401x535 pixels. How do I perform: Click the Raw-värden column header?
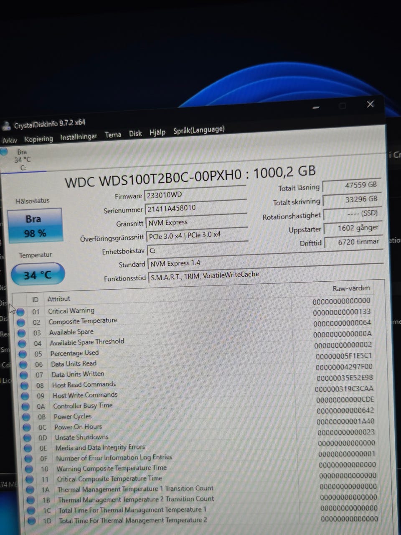click(x=351, y=288)
